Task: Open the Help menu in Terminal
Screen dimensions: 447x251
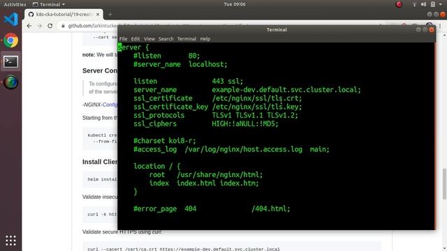Action: point(205,39)
